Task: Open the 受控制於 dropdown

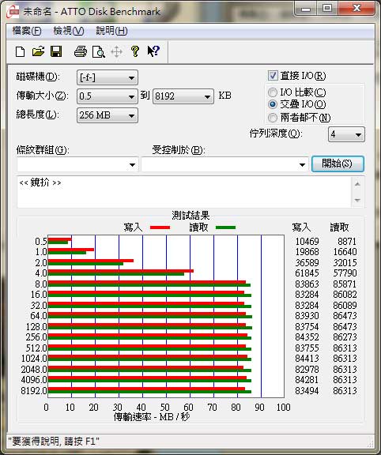Action: click(224, 164)
